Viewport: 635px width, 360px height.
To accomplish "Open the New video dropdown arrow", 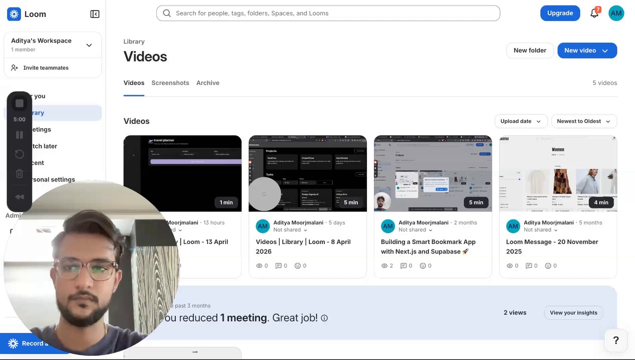I will 605,50.
